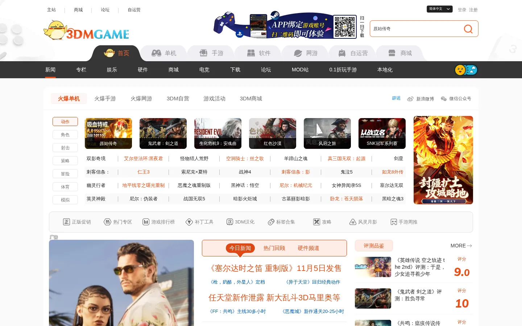Open 新闻 in the dark navbar
Image resolution: width=522 pixels, height=326 pixels.
click(x=50, y=70)
